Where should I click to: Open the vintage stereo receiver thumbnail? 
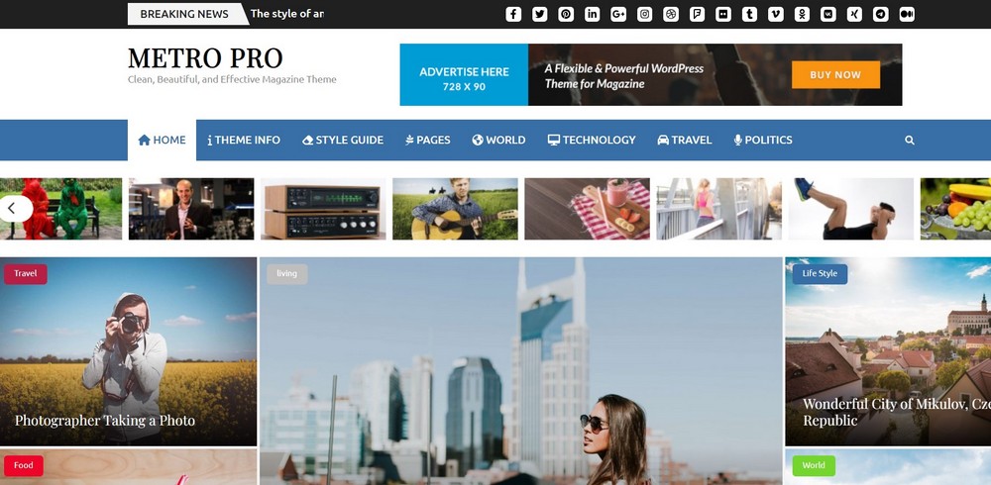pyautogui.click(x=323, y=209)
